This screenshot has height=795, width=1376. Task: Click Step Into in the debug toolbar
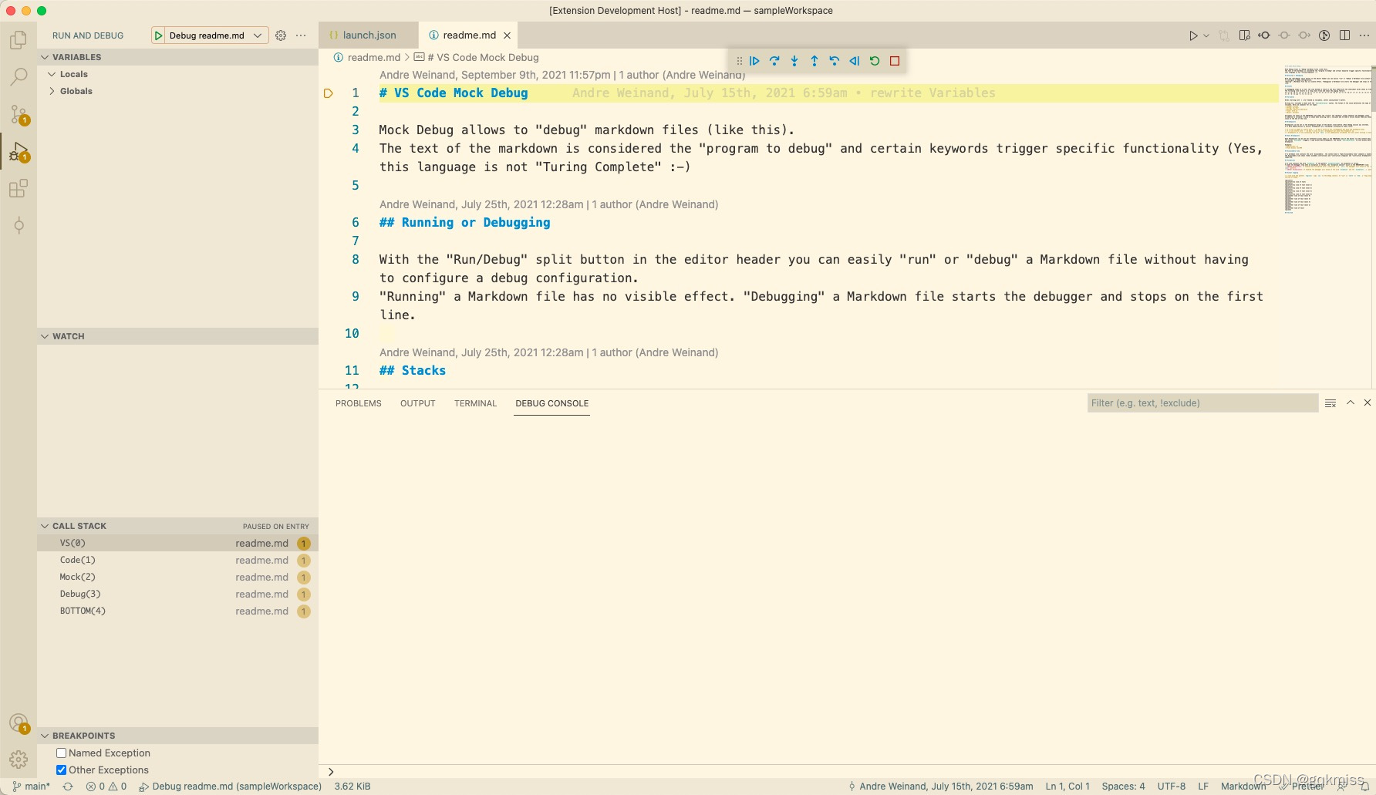[x=794, y=61]
